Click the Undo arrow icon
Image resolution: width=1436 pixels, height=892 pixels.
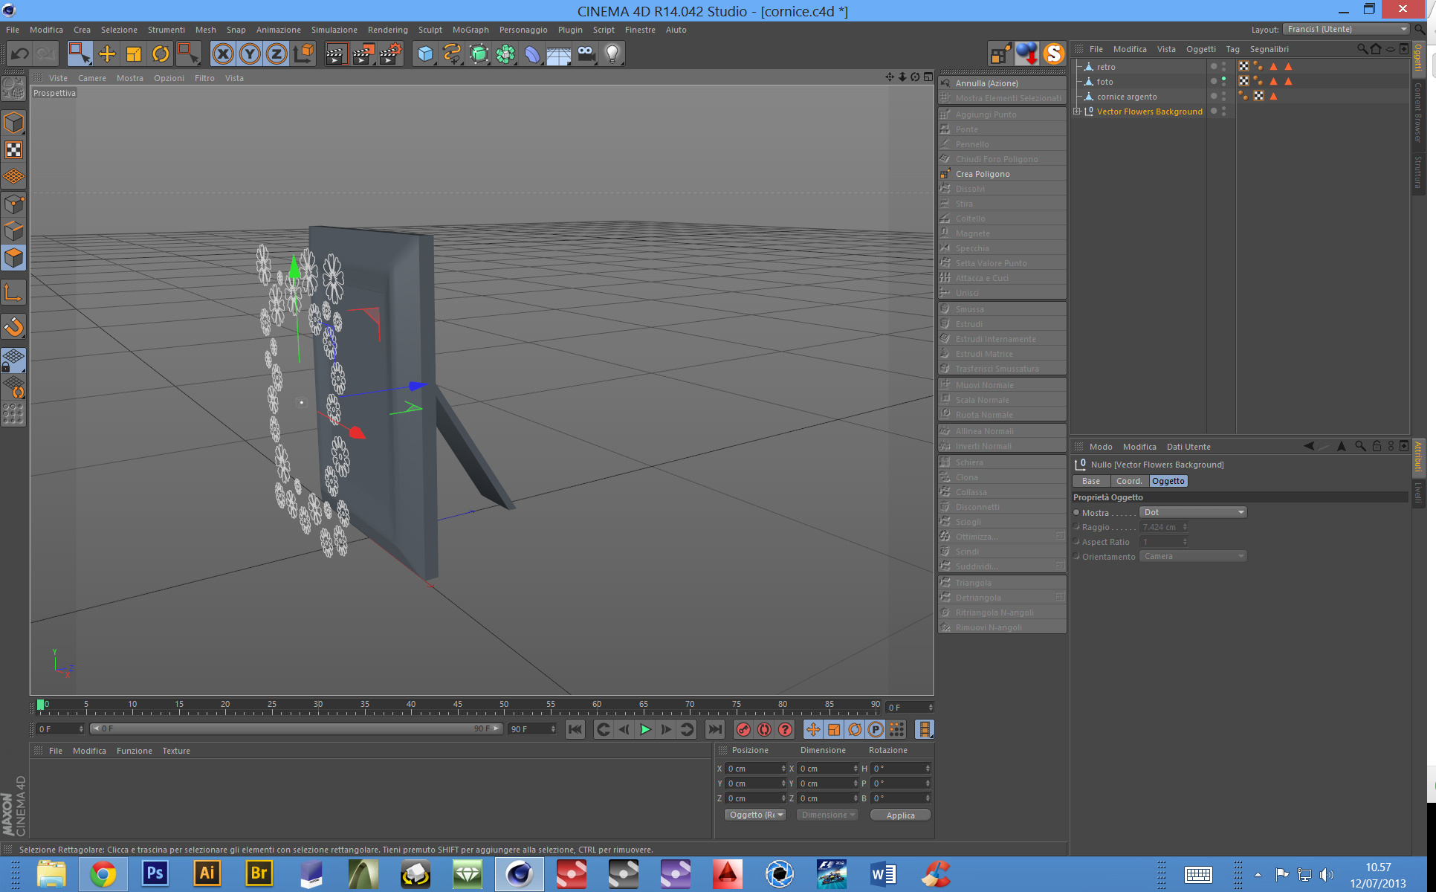20,54
